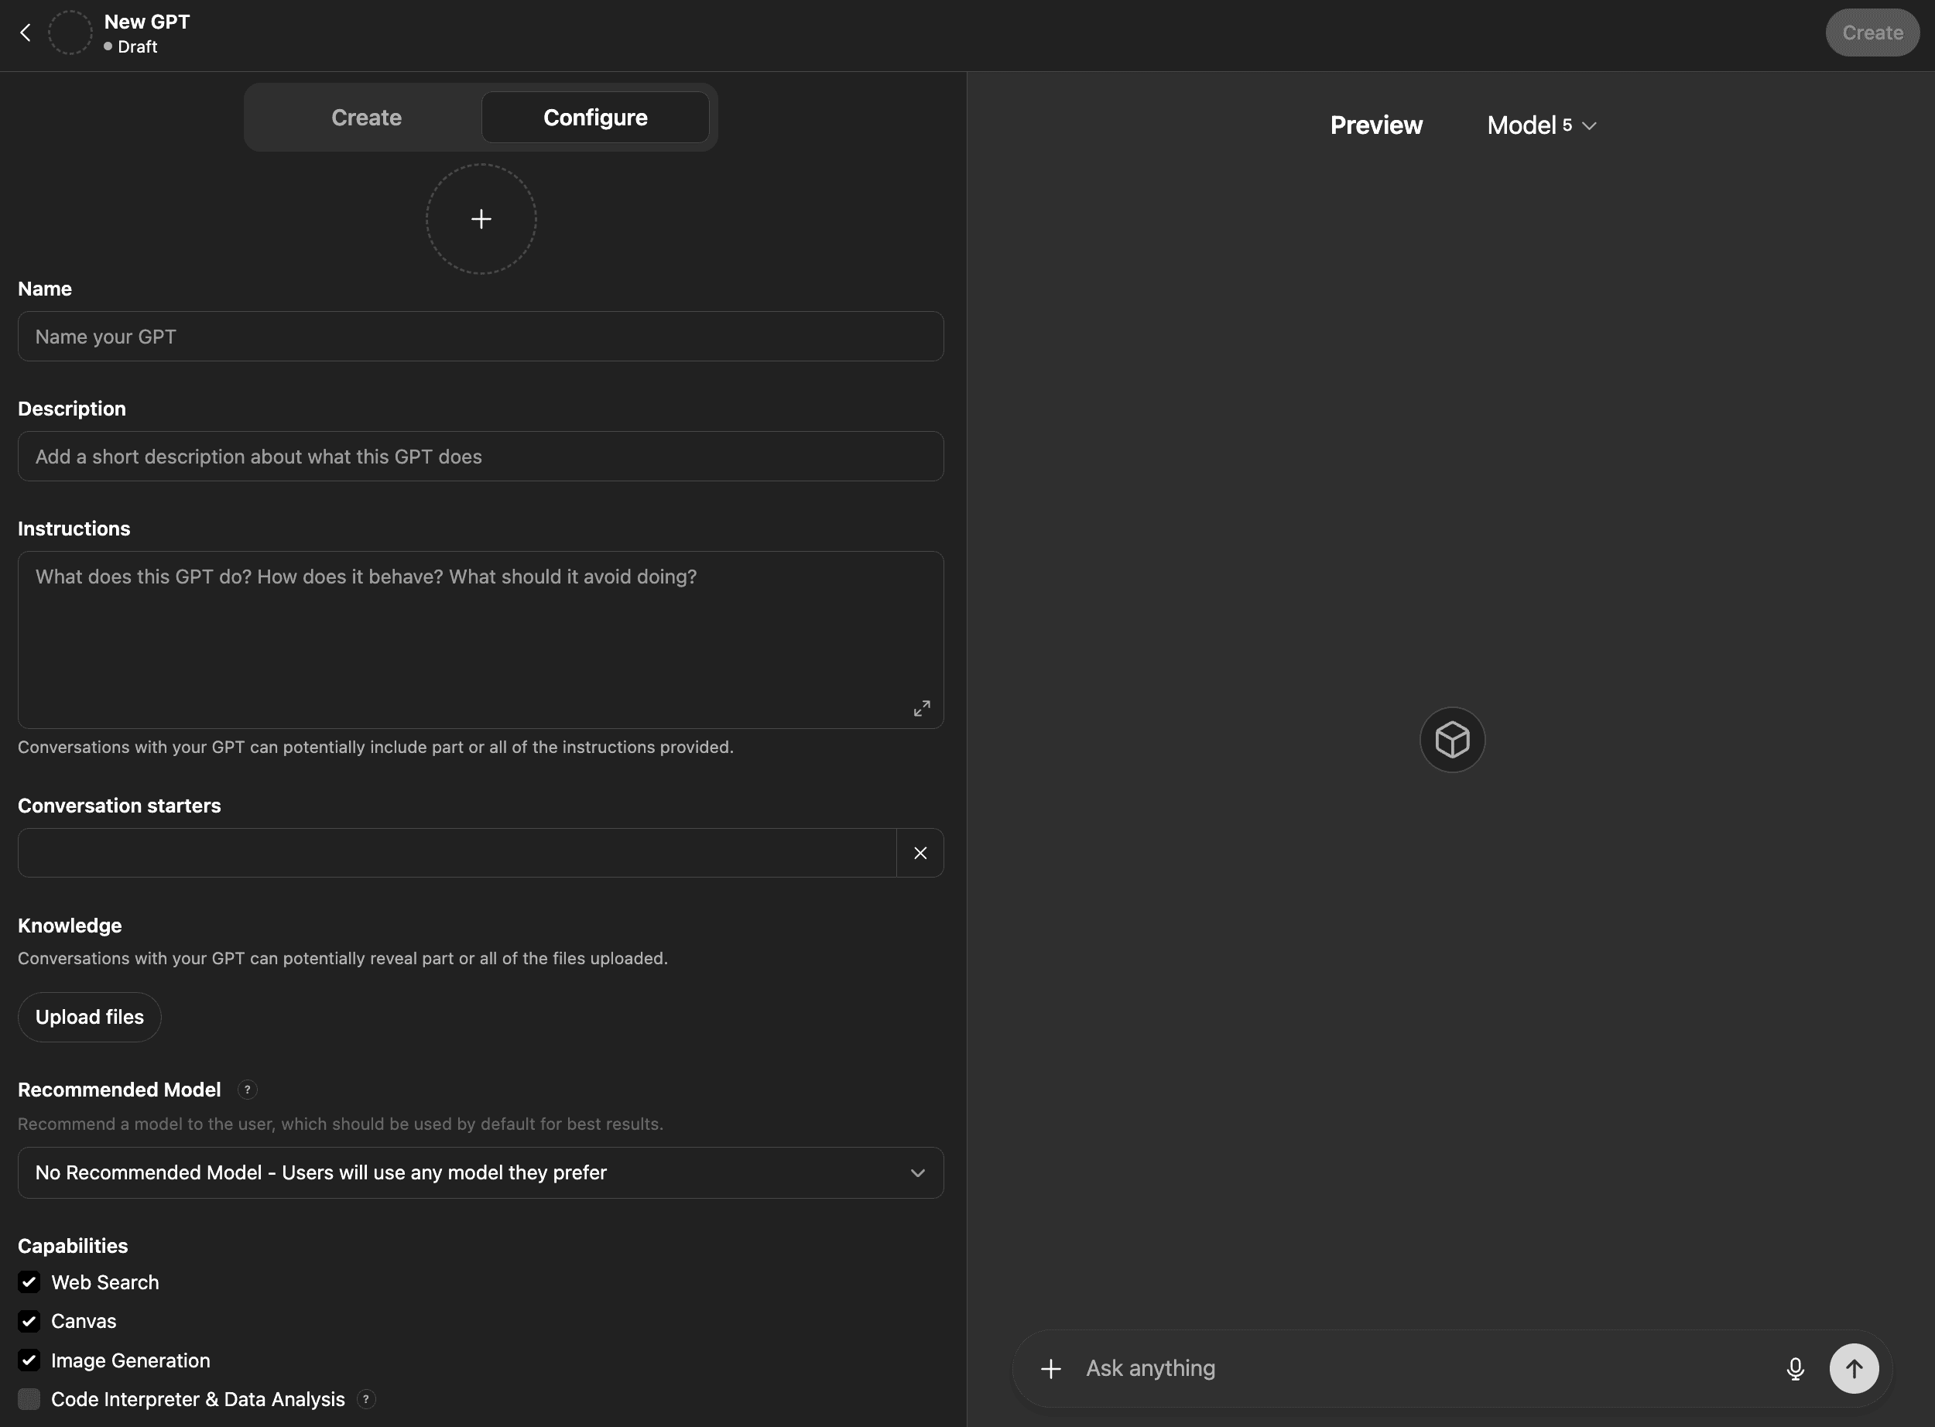Viewport: 1935px width, 1427px height.
Task: Expand the Model 5 selector in preview
Action: pyautogui.click(x=1541, y=126)
